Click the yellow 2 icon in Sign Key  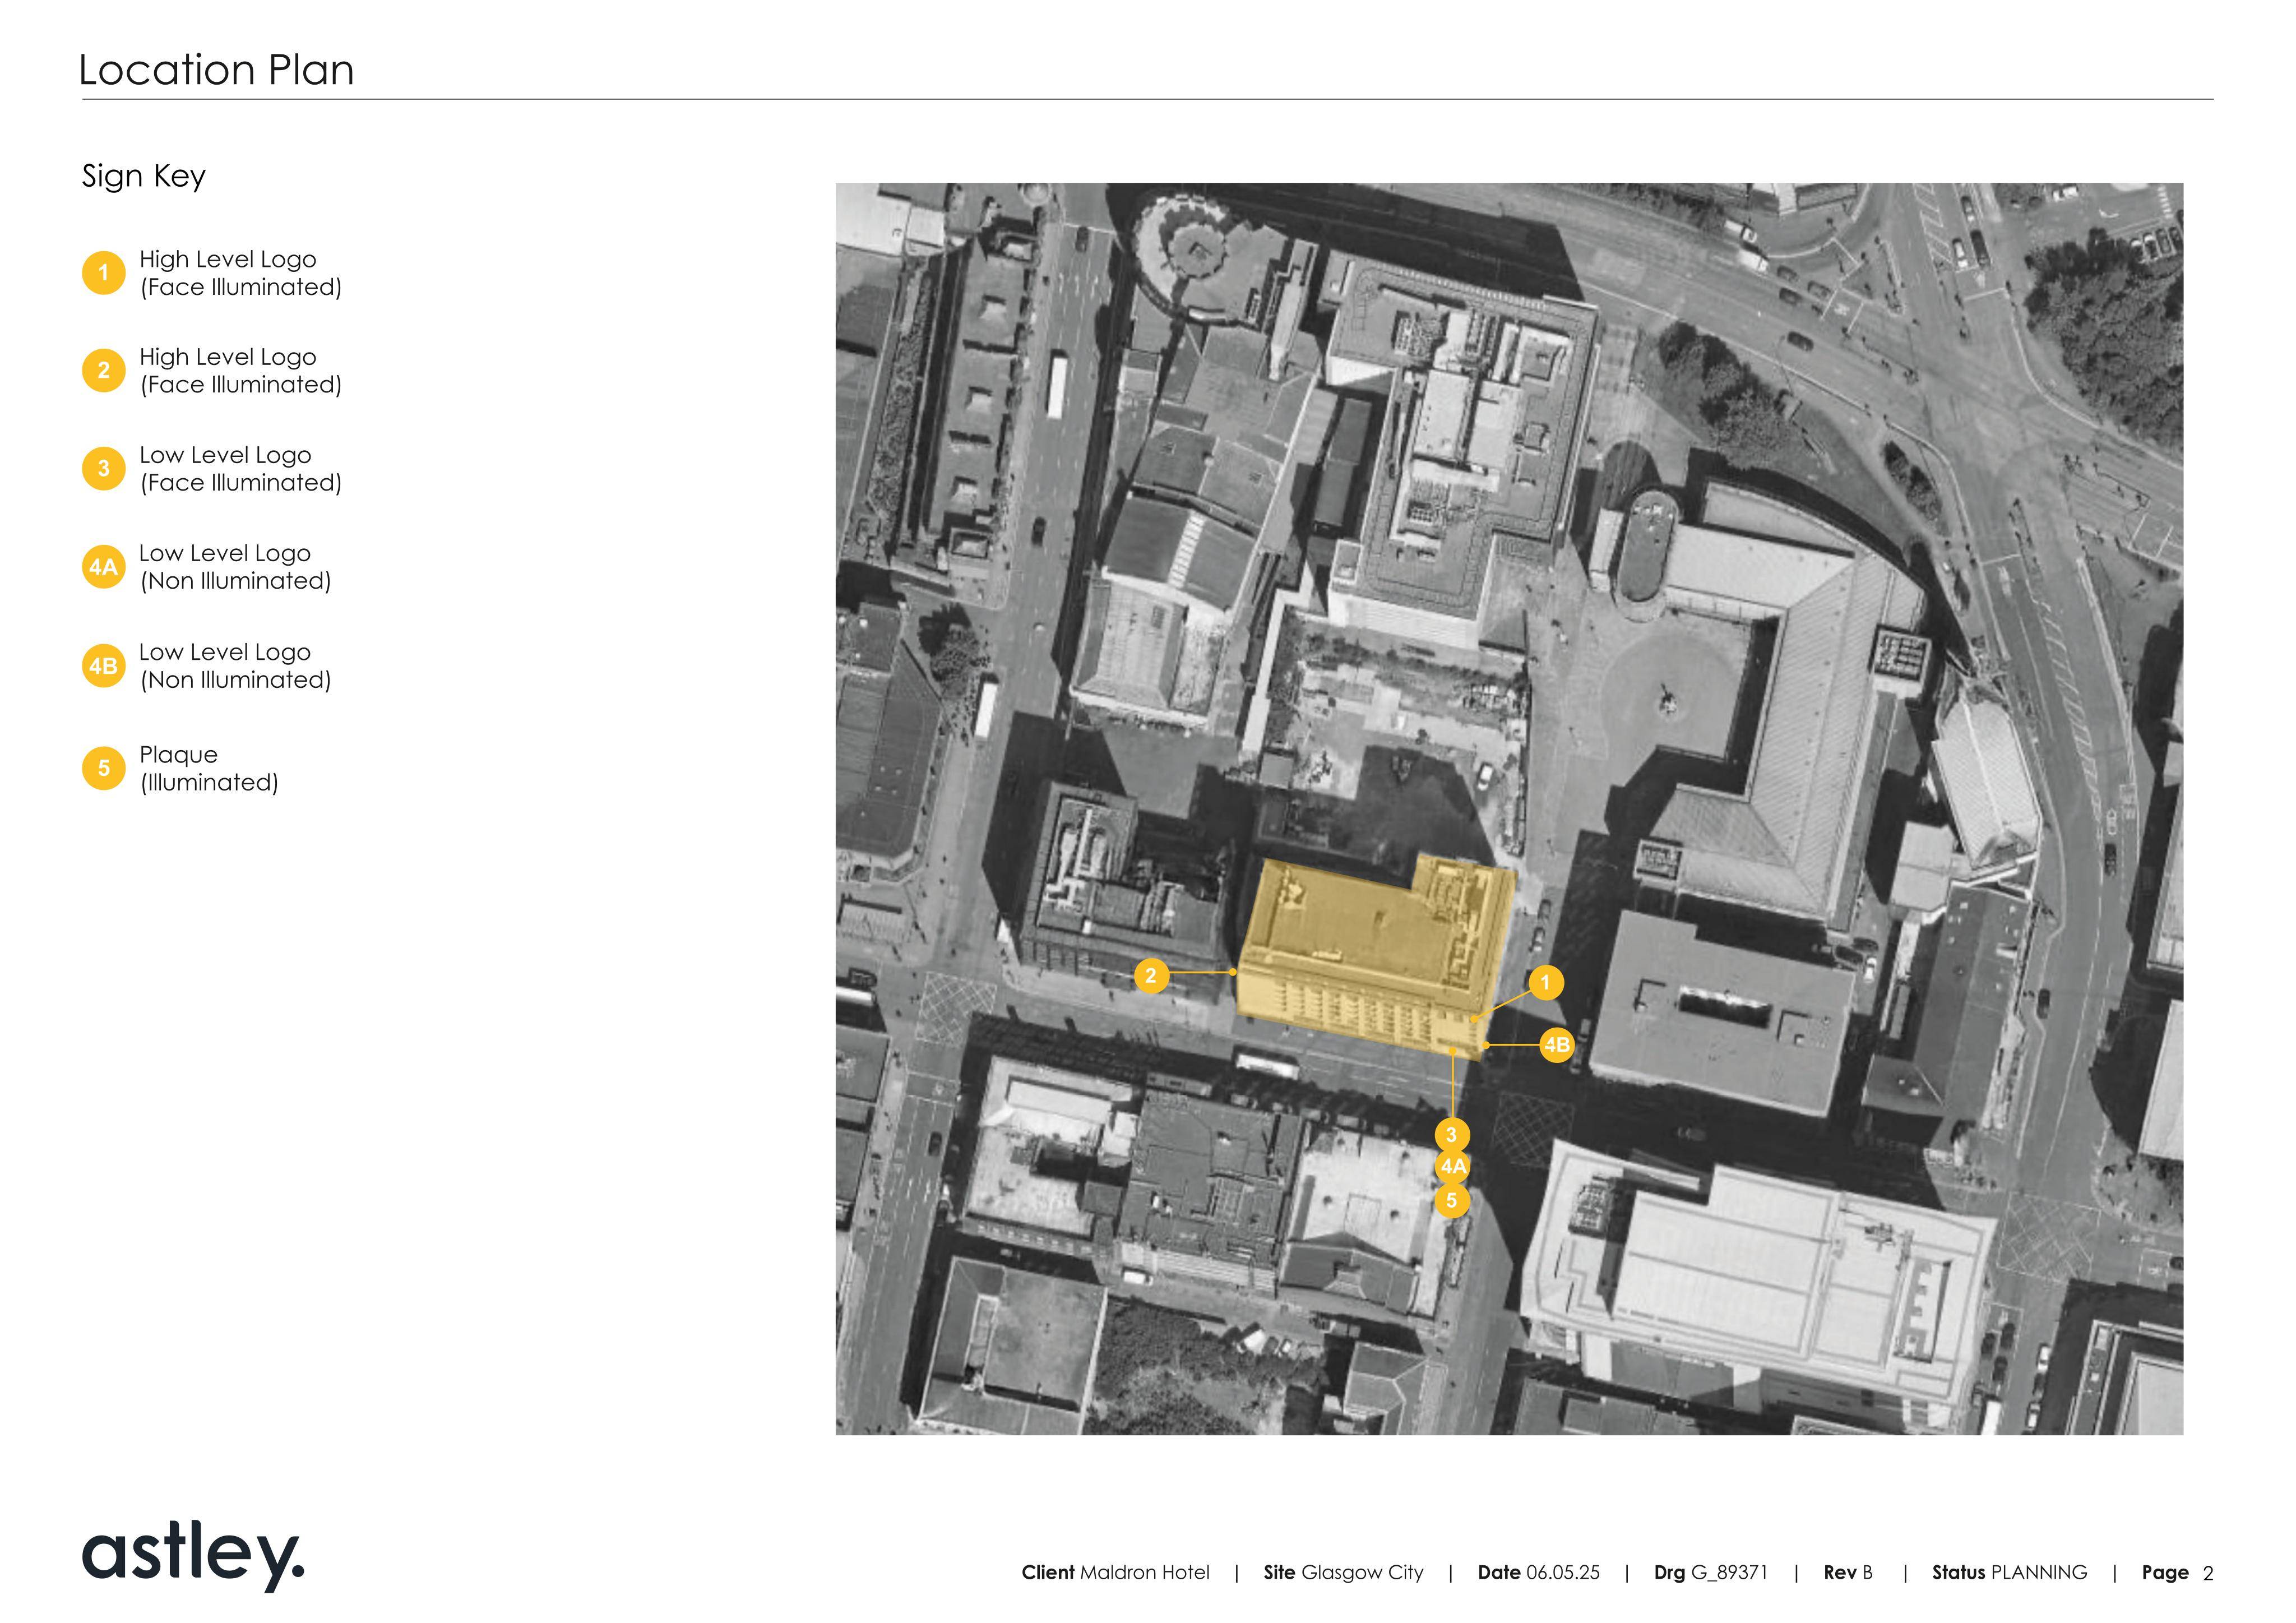coord(103,371)
